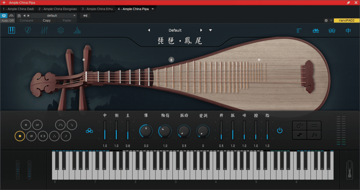Screen dimensions: 360x190
Task: Select the diamond articulation circle button
Action: 26,125
